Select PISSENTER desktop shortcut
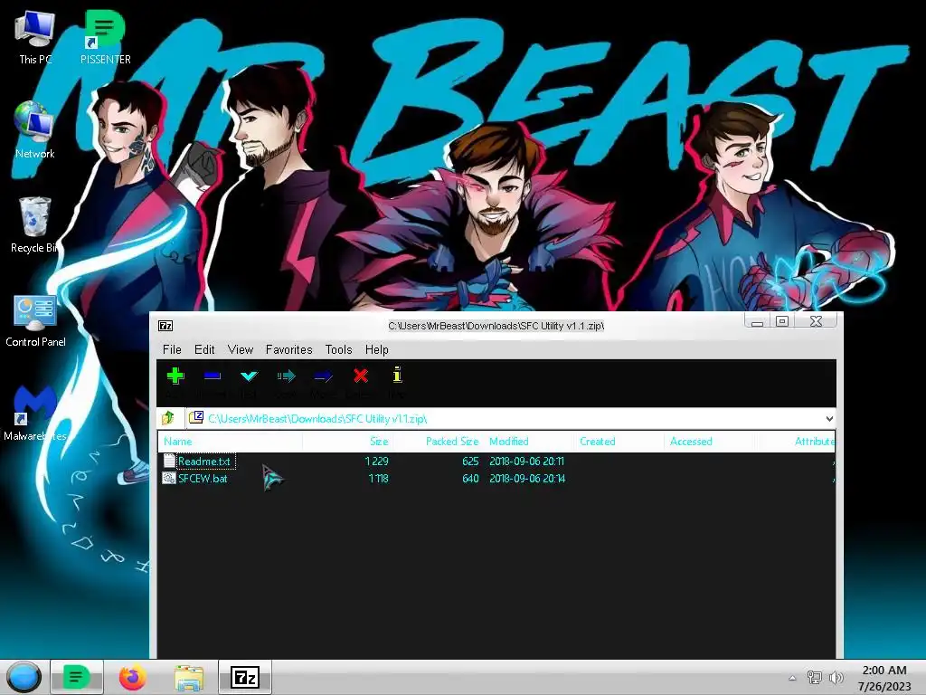 click(x=105, y=36)
